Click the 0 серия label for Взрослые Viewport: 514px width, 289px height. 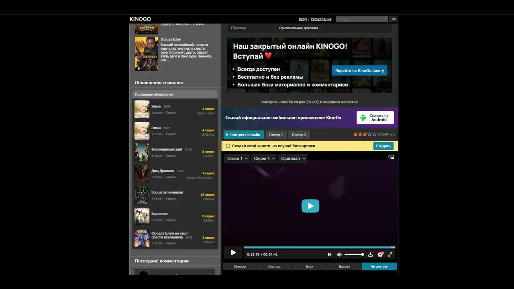pyautogui.click(x=208, y=216)
